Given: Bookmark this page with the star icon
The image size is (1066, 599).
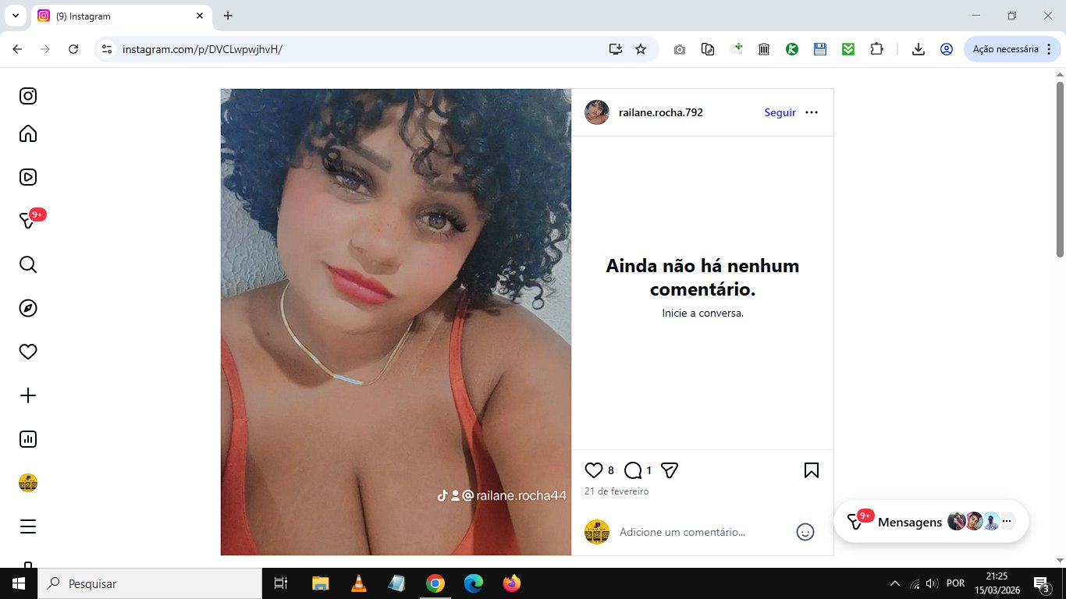Looking at the screenshot, I should tap(641, 49).
